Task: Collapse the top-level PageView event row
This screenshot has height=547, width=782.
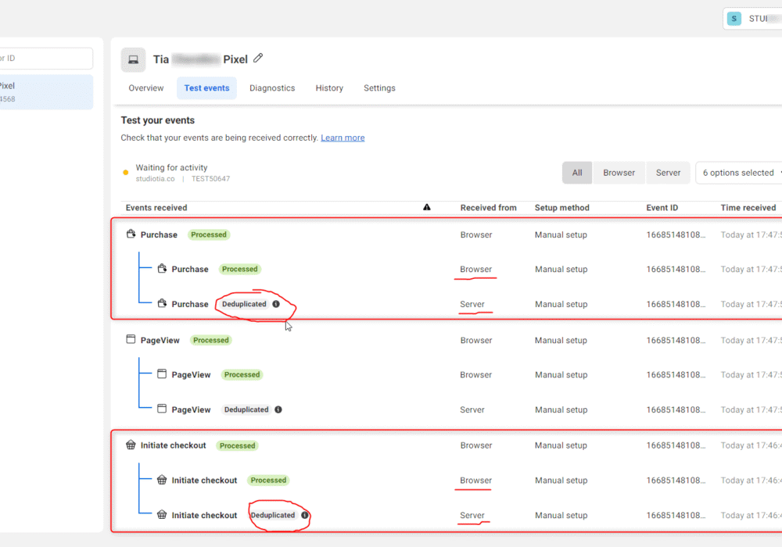Action: pos(447,340)
